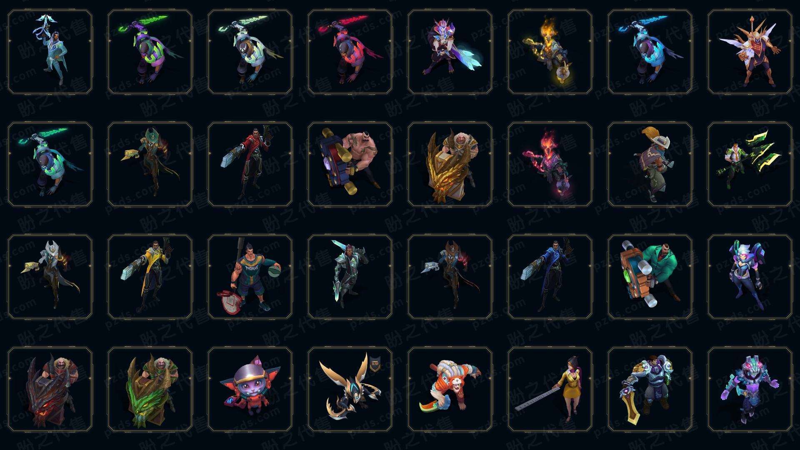800x450 pixels.
Task: Pick the green neon battle axe skin
Action: click(750, 165)
